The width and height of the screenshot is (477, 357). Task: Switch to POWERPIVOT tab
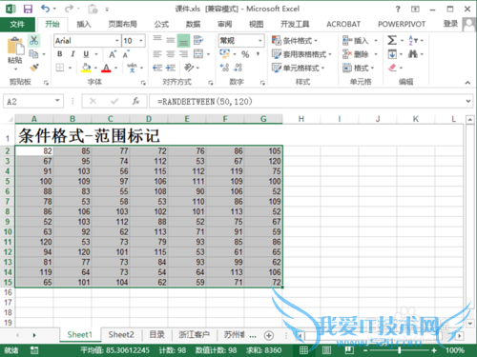[402, 24]
